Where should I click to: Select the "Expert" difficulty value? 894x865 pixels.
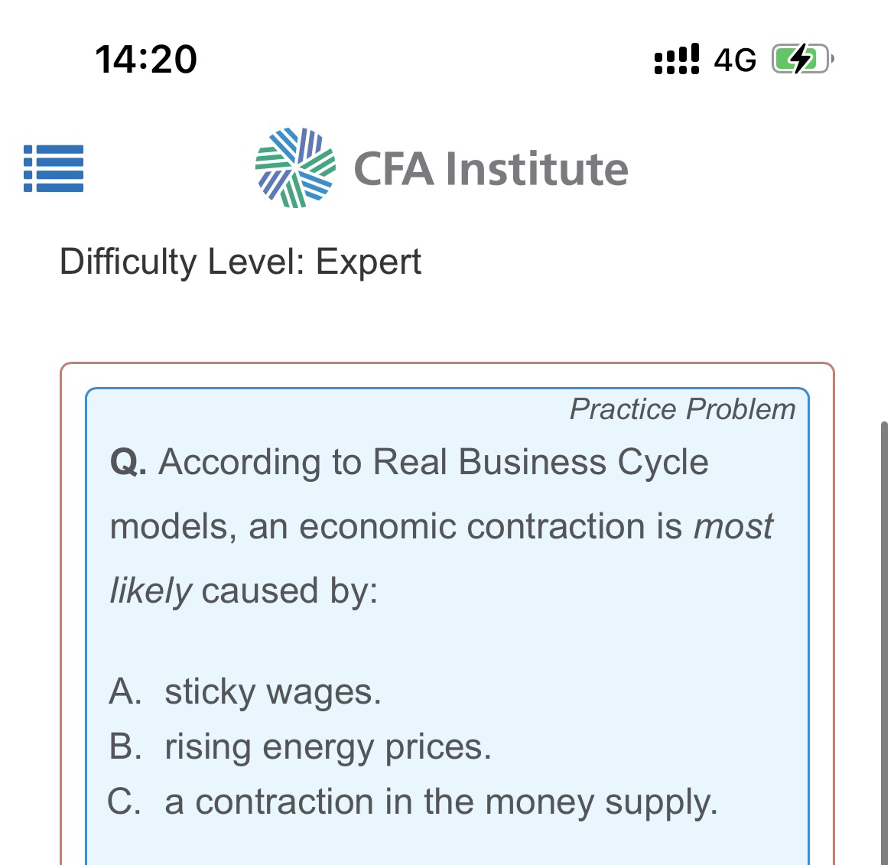369,262
